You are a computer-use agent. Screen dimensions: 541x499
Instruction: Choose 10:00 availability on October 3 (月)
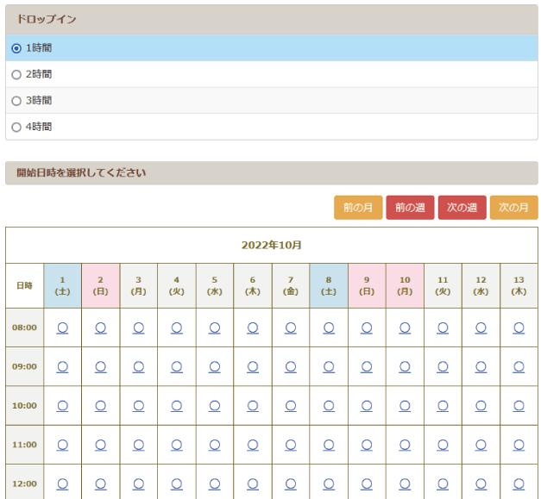[x=138, y=405]
